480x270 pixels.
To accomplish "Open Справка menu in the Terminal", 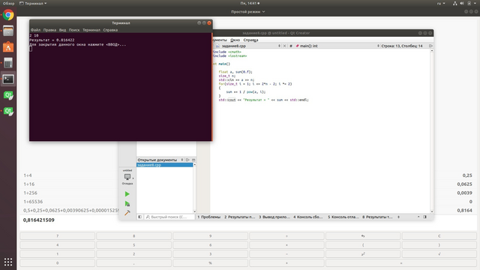I will tap(110, 30).
